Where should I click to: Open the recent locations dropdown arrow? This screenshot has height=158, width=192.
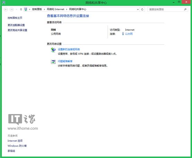coord(16,9)
